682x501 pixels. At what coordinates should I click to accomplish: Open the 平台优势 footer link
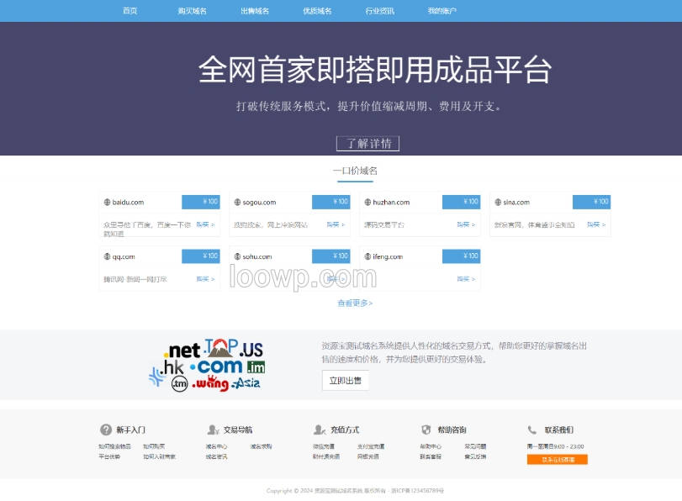109,456
